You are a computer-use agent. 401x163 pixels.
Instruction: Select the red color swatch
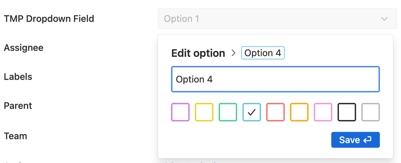point(275,112)
